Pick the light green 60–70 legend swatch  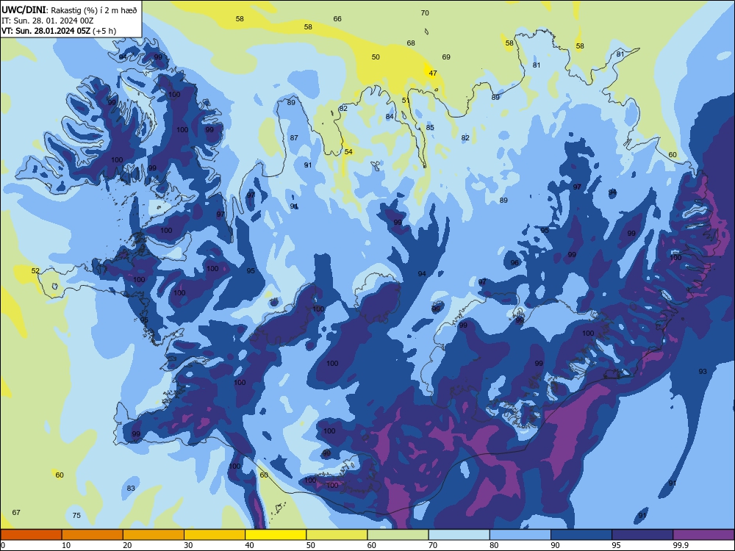pyautogui.click(x=398, y=535)
